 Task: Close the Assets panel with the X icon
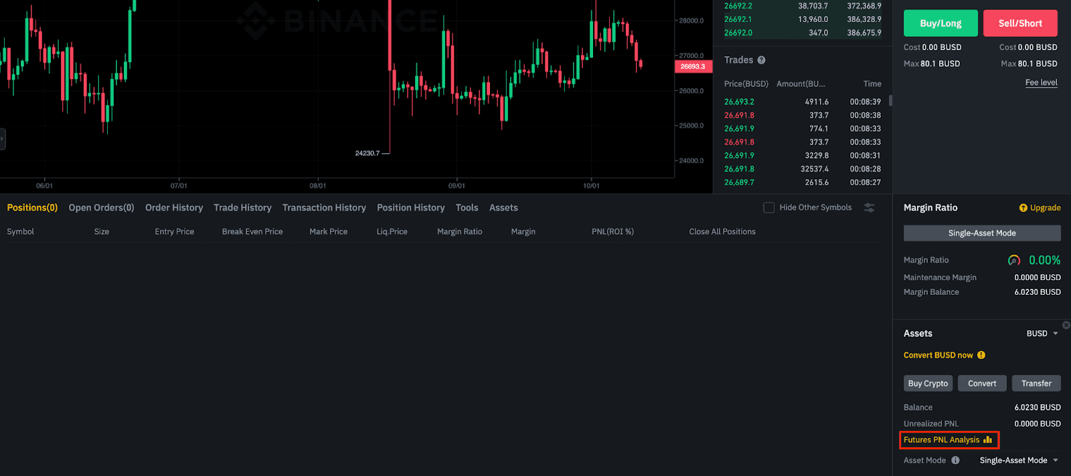pyautogui.click(x=1066, y=326)
